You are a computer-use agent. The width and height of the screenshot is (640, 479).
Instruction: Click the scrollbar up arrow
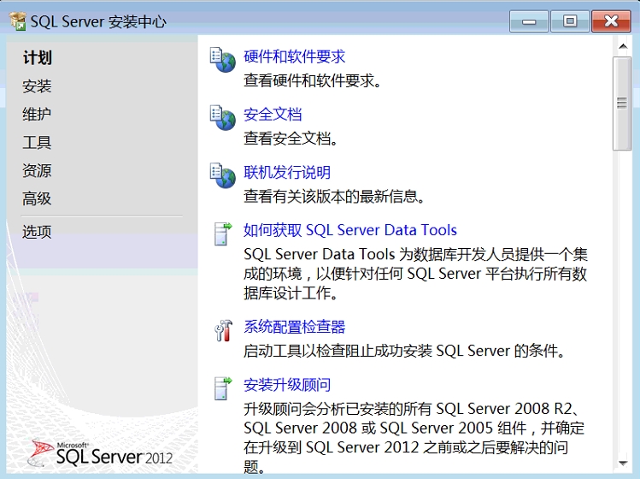pyautogui.click(x=622, y=46)
